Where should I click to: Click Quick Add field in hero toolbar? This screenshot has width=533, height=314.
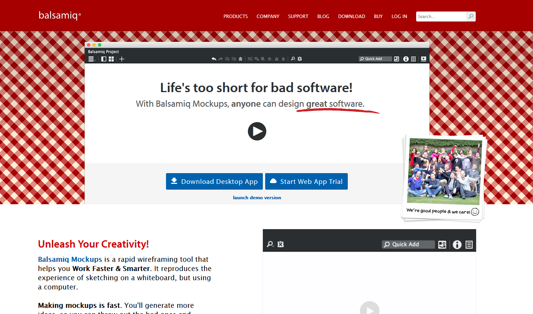(x=375, y=59)
